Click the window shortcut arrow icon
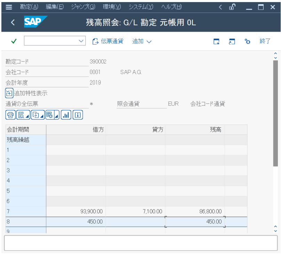281x255 pixels. [232, 41]
